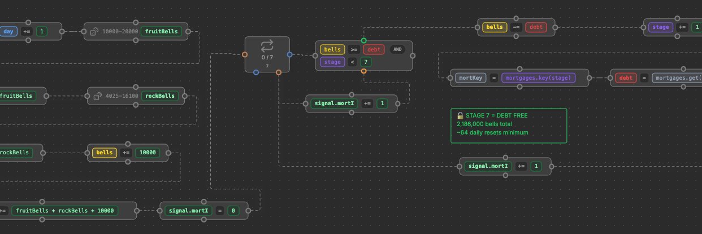
Task: Open the += operator next to the day variable
Action: coord(27,32)
